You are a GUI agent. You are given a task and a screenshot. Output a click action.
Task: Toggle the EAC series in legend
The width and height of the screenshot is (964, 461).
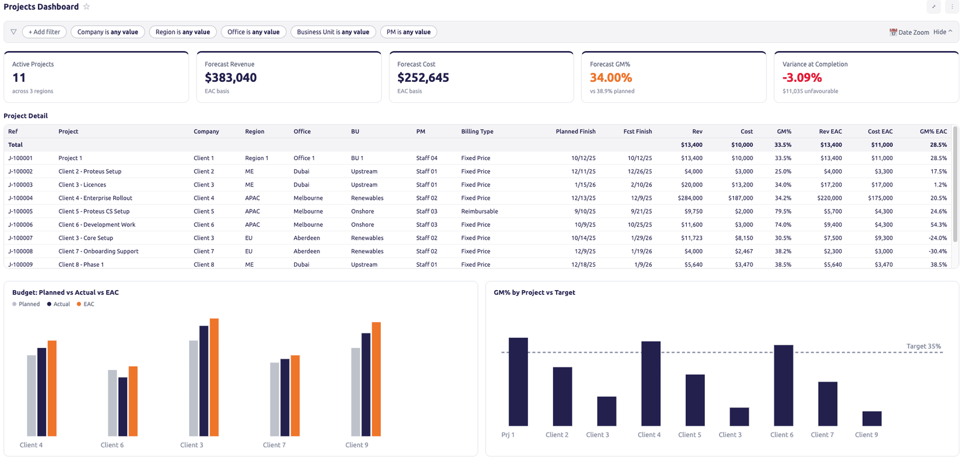[x=86, y=304]
